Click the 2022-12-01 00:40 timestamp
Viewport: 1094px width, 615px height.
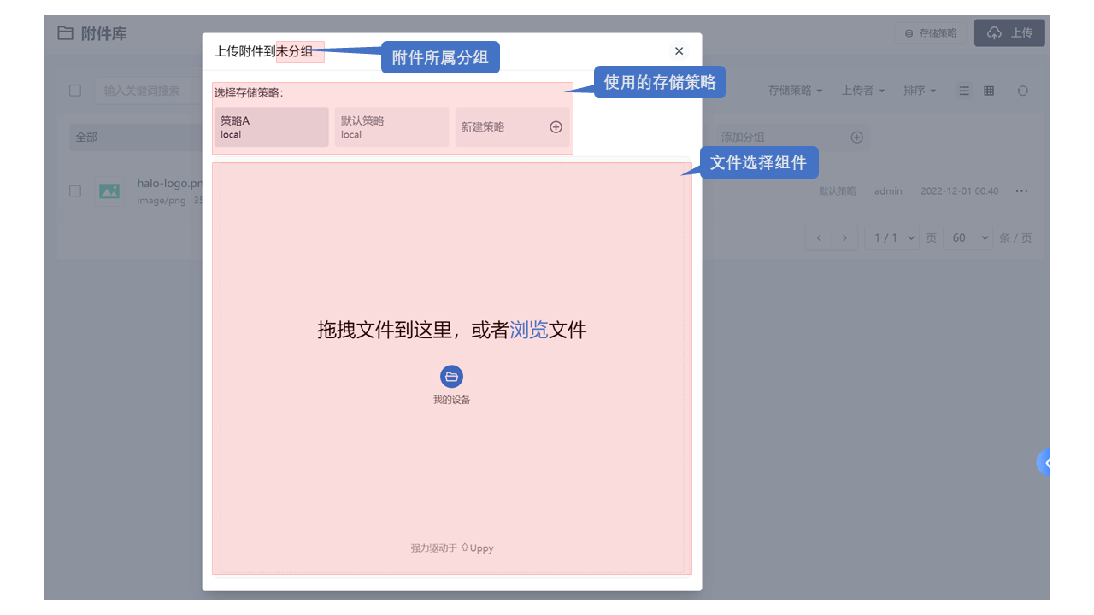959,191
